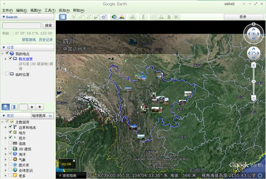266x179 pixels.
Task: Open the 工具(T) menu
Action: pos(50,10)
